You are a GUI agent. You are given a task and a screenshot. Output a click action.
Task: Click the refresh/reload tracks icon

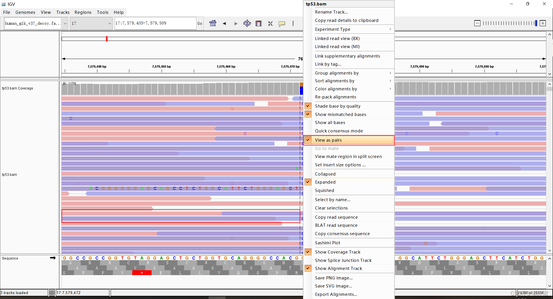click(247, 23)
